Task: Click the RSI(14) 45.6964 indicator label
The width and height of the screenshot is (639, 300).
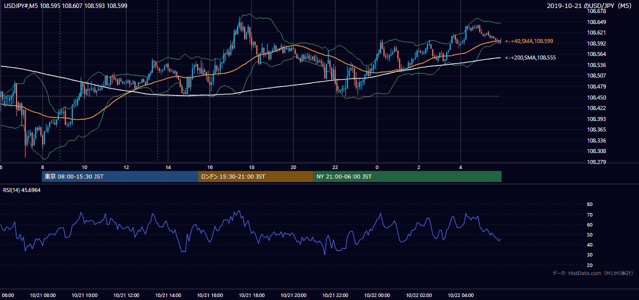Action: pyautogui.click(x=22, y=190)
